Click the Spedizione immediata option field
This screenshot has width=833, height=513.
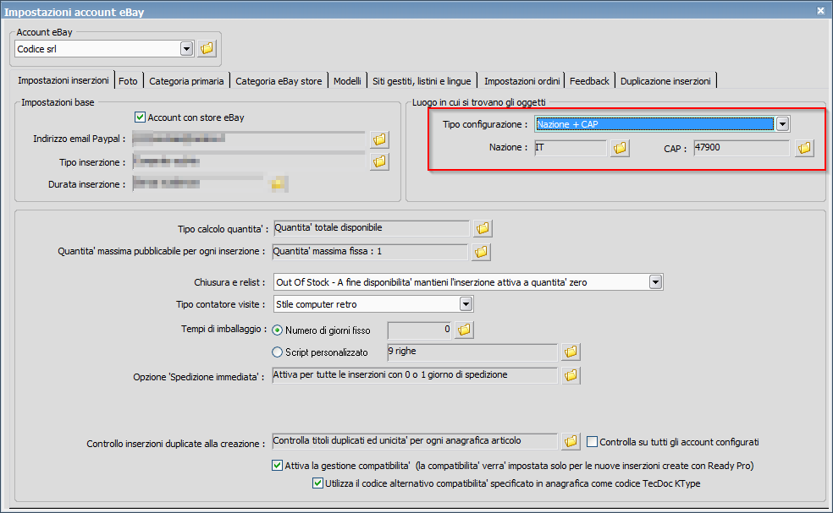[x=415, y=375]
